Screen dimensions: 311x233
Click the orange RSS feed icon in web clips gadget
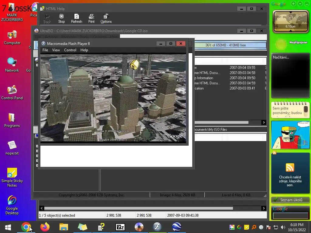click(x=290, y=167)
